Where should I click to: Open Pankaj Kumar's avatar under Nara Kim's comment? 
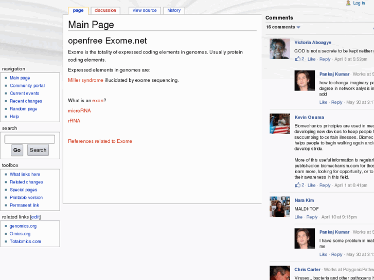(305, 238)
